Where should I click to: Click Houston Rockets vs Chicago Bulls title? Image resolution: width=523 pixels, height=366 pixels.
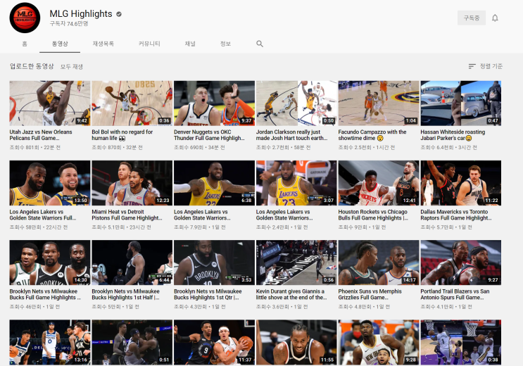373,215
